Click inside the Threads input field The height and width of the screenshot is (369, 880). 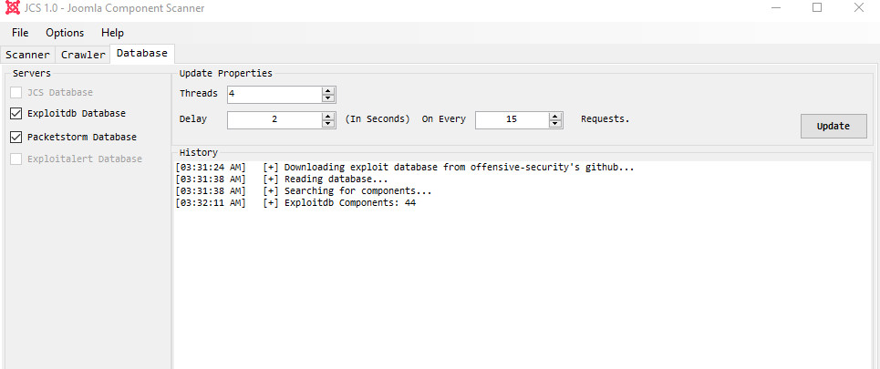pos(274,94)
